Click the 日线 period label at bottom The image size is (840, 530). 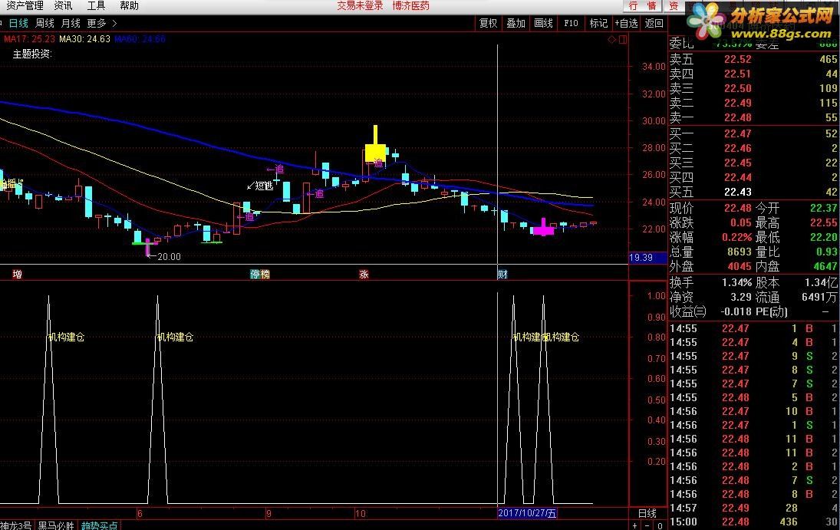(x=647, y=513)
